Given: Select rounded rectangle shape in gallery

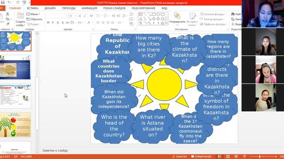Looking at the screenshot, I should click(x=162, y=15).
